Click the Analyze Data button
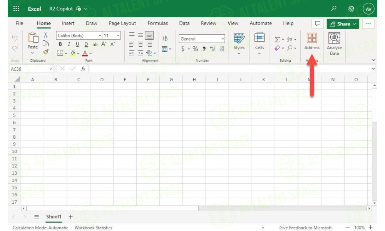385x231 pixels. pos(334,44)
